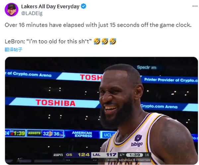Click the Spectrum sign at top of the video
Image resolution: width=199 pixels, height=165 pixels.
[x=146, y=67]
